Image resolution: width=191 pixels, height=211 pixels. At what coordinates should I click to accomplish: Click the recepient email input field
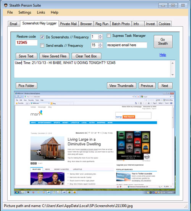[127, 45]
